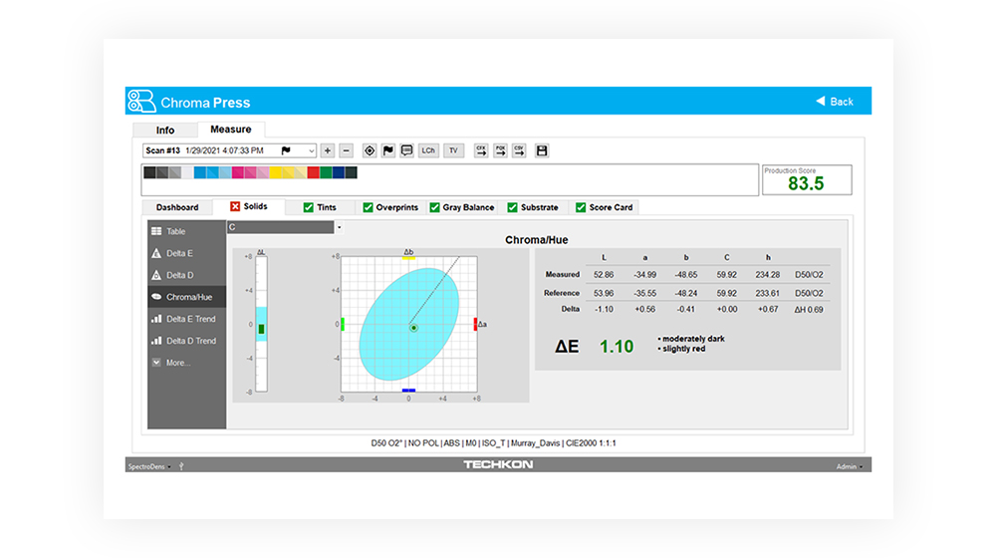
Task: Expand the More... sidebar option
Action: 177,363
